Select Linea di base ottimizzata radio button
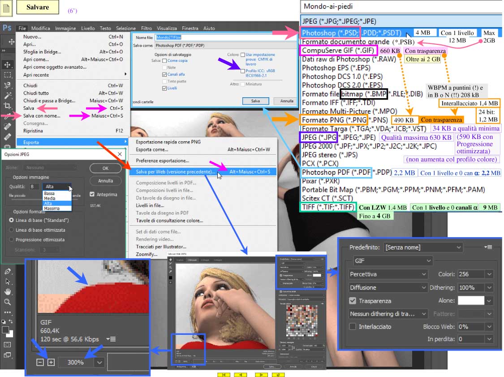The width and height of the screenshot is (504, 377). (x=12, y=230)
